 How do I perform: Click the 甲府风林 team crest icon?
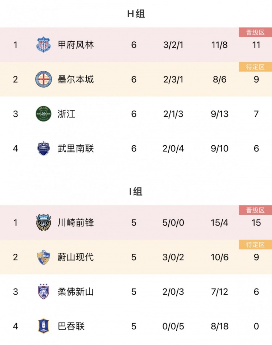coord(44,45)
